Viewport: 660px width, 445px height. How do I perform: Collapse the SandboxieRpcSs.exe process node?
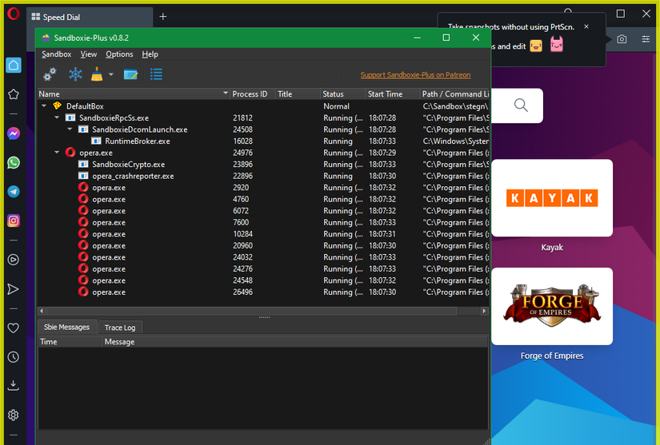click(57, 117)
